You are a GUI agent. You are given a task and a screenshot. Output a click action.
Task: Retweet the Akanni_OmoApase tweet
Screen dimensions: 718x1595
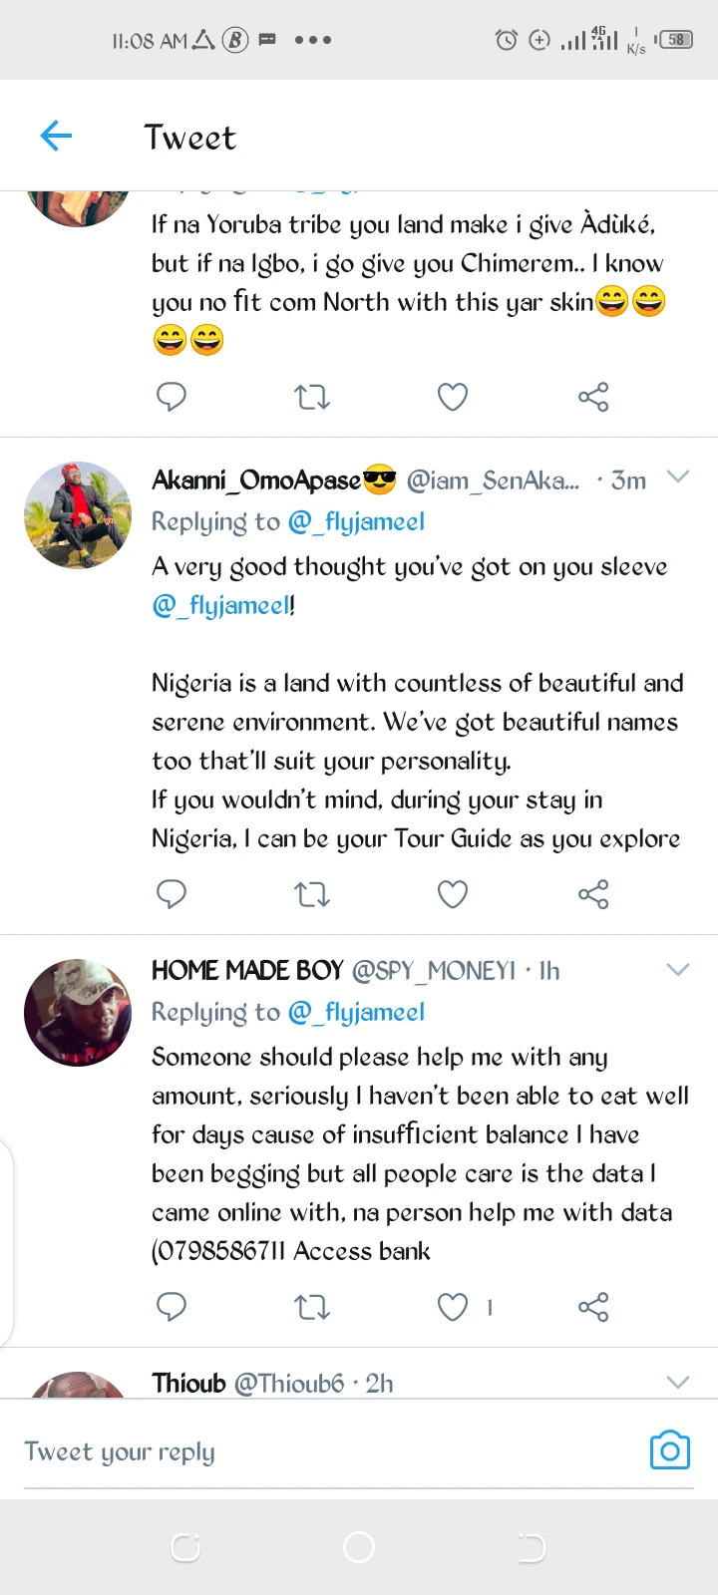tap(312, 894)
